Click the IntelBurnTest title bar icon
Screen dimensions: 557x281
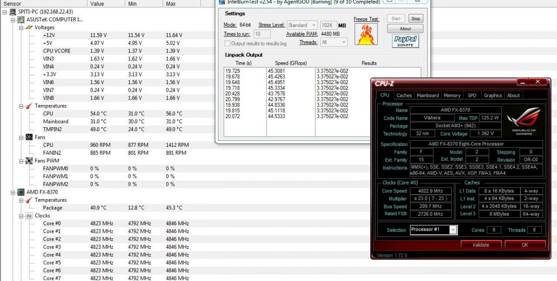tap(221, 1)
